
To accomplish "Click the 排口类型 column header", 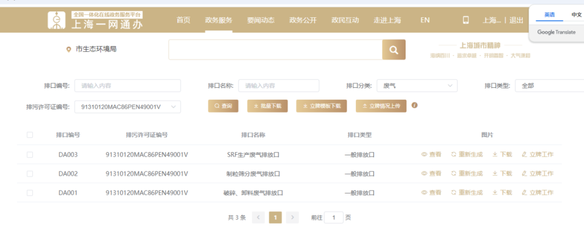I will click(360, 135).
